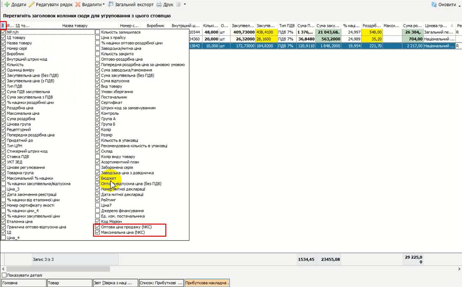Click the Тип ПДВ column header

click(286, 25)
